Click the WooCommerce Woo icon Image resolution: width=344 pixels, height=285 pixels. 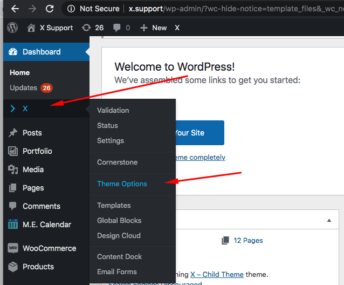(13, 248)
